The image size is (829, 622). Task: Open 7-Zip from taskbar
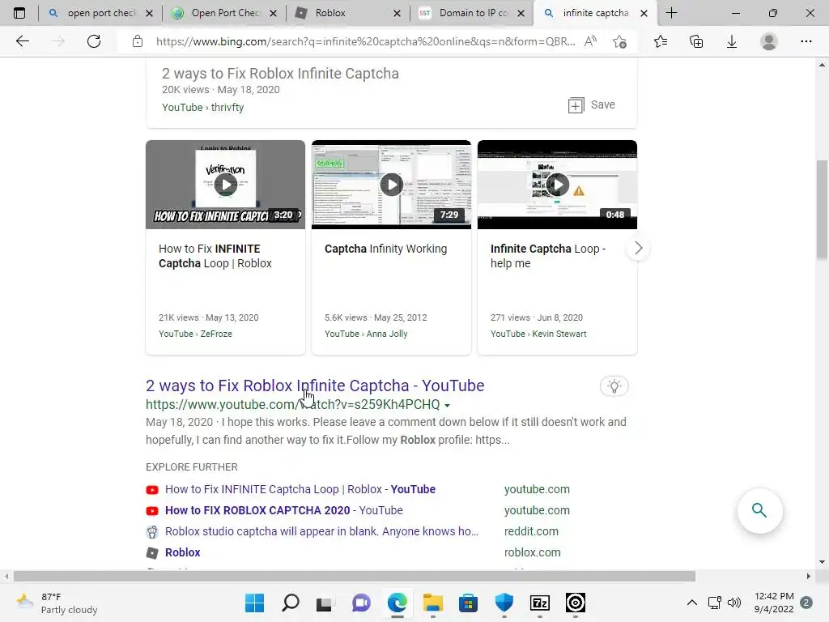[x=540, y=603]
